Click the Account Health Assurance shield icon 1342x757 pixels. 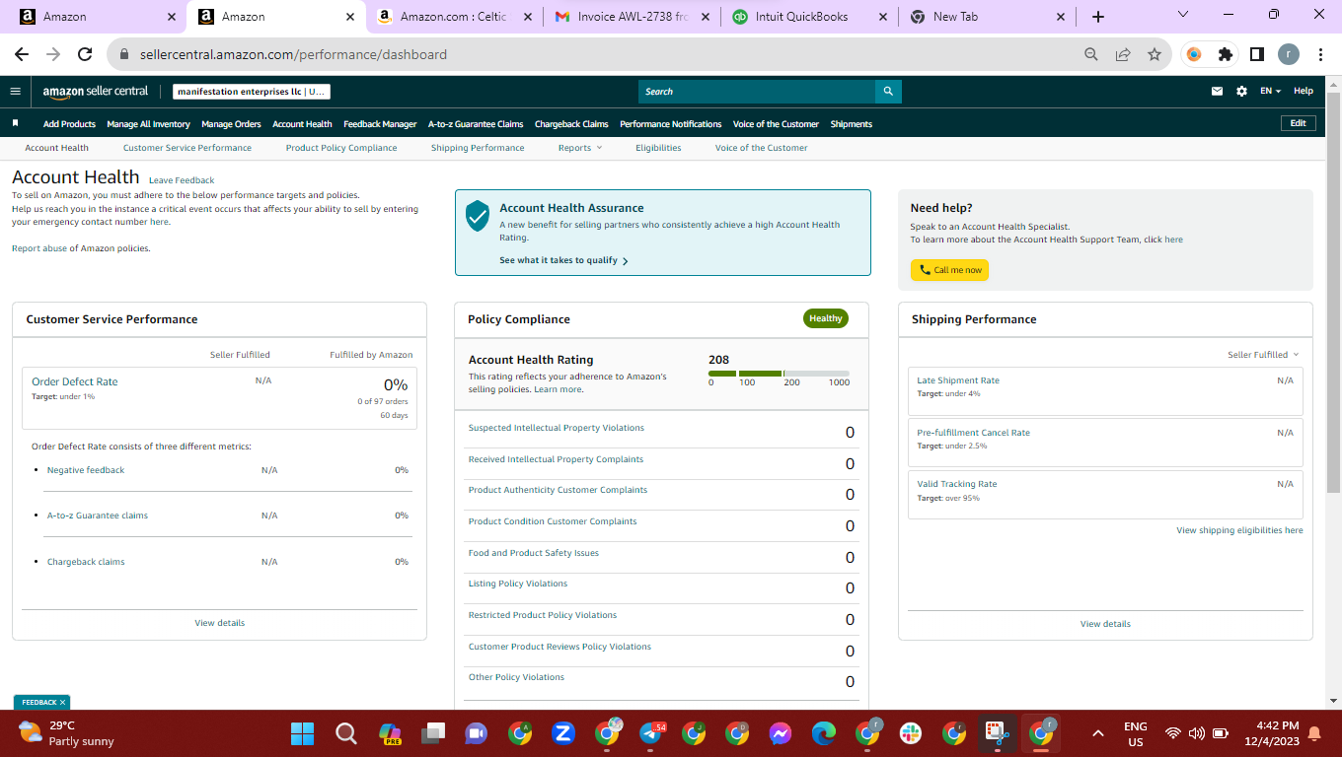click(x=478, y=216)
